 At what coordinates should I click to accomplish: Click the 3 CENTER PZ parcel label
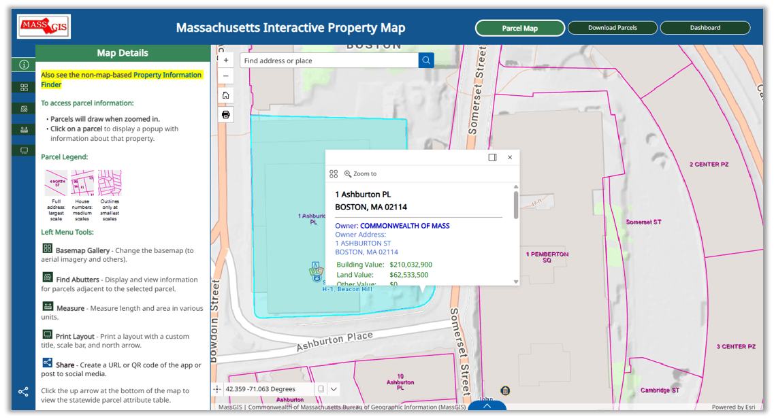pos(736,346)
